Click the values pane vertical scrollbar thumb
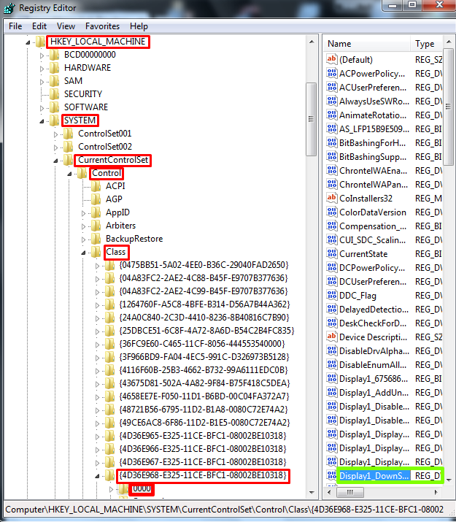This screenshot has height=522, width=456. [x=449, y=107]
